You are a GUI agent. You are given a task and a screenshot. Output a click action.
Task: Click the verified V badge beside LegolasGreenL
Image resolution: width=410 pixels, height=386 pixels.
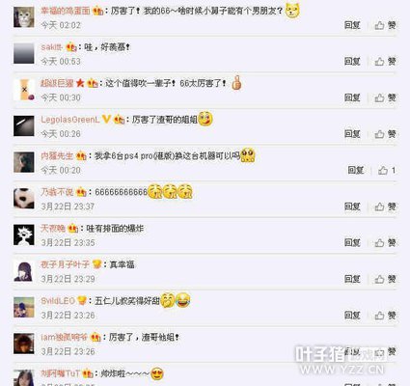106,120
